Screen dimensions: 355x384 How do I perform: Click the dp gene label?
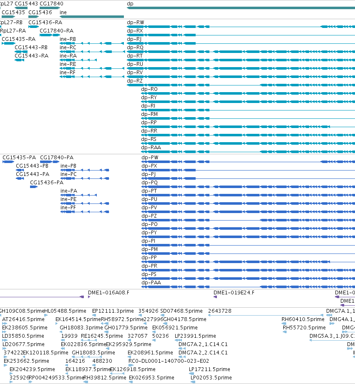click(130, 4)
